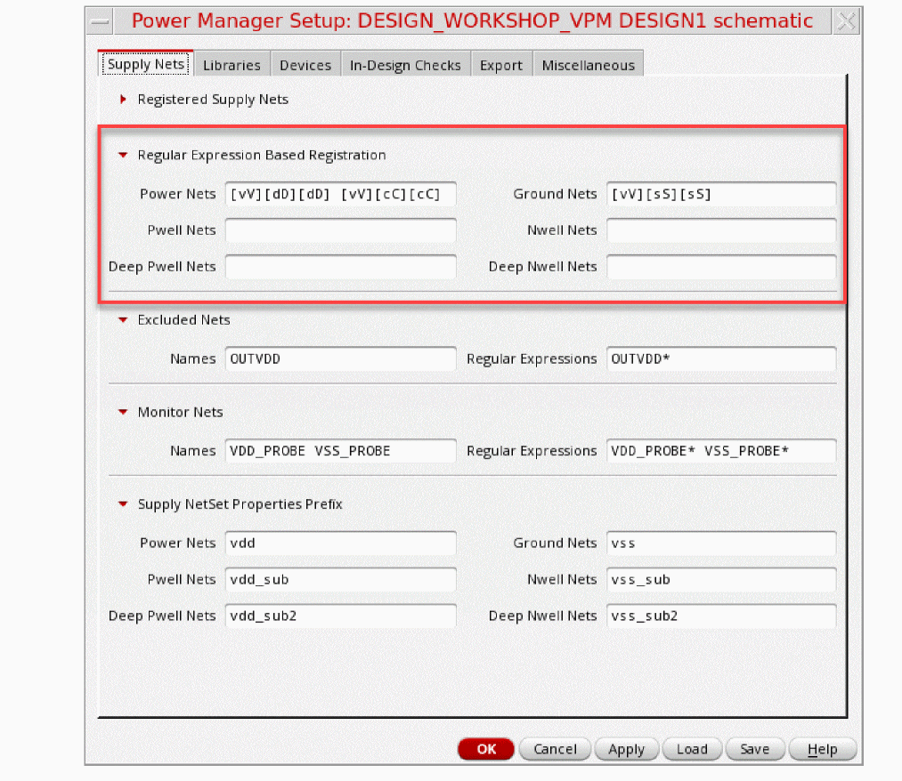Collapse the Monitor Nets section

[124, 413]
